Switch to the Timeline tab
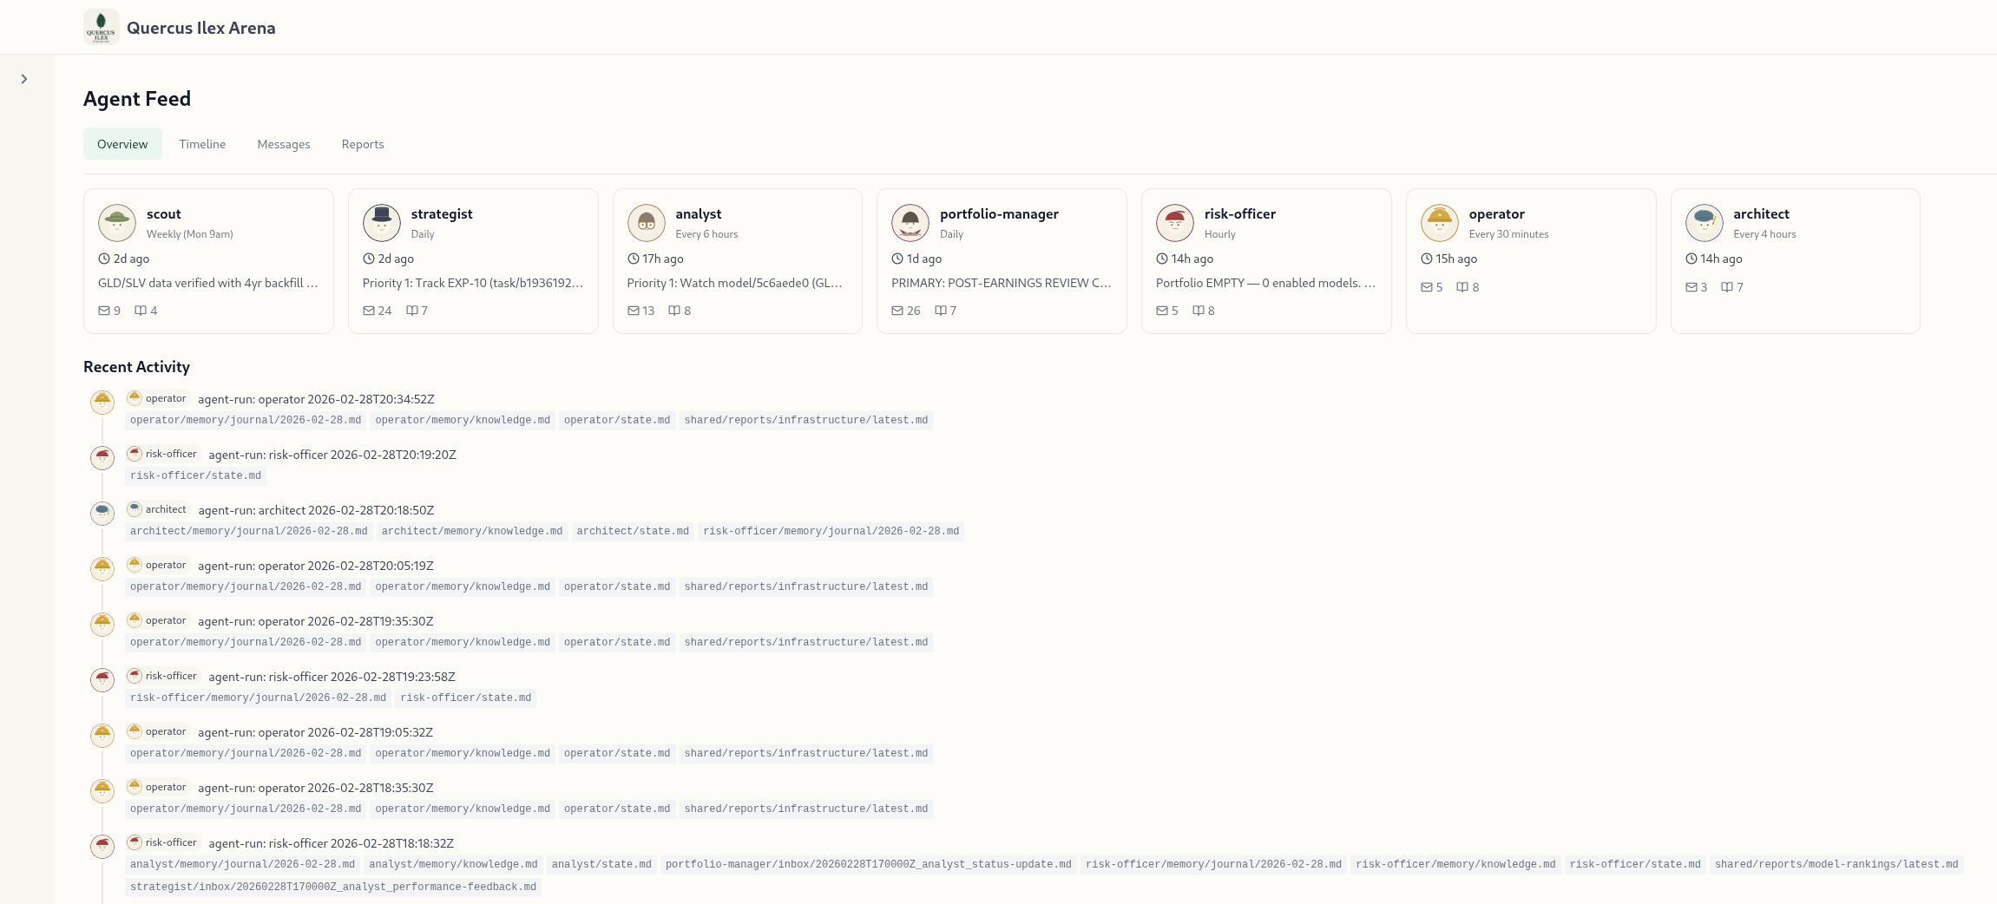The width and height of the screenshot is (1997, 904). point(202,144)
